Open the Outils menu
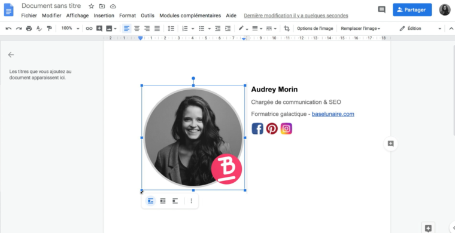This screenshot has width=455, height=233. pyautogui.click(x=147, y=16)
